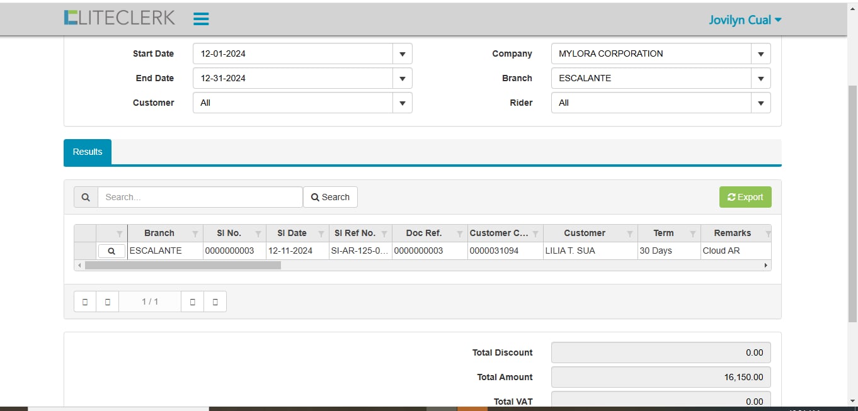Go to the last page of results
This screenshot has width=858, height=411.
coord(215,302)
